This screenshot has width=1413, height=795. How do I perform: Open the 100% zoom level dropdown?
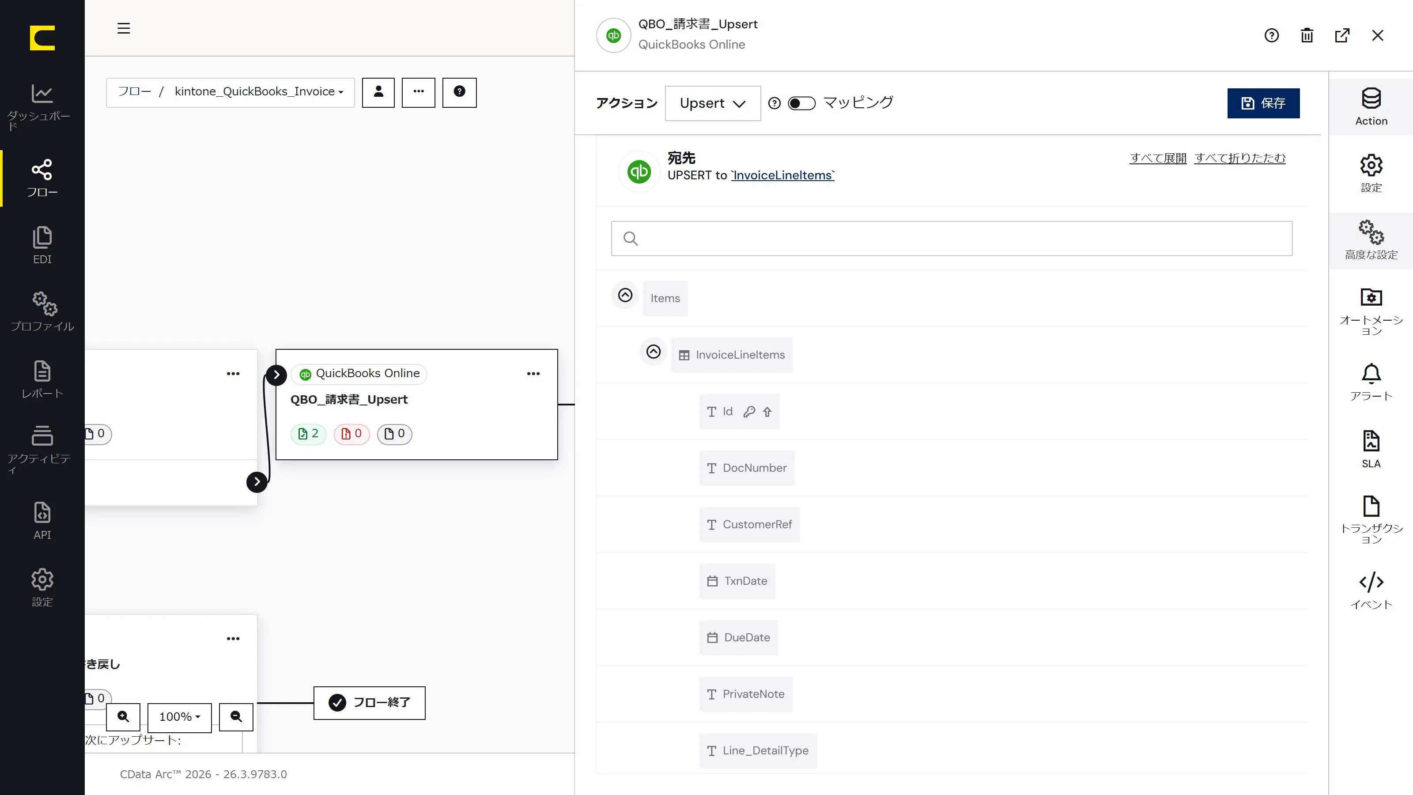[179, 717]
